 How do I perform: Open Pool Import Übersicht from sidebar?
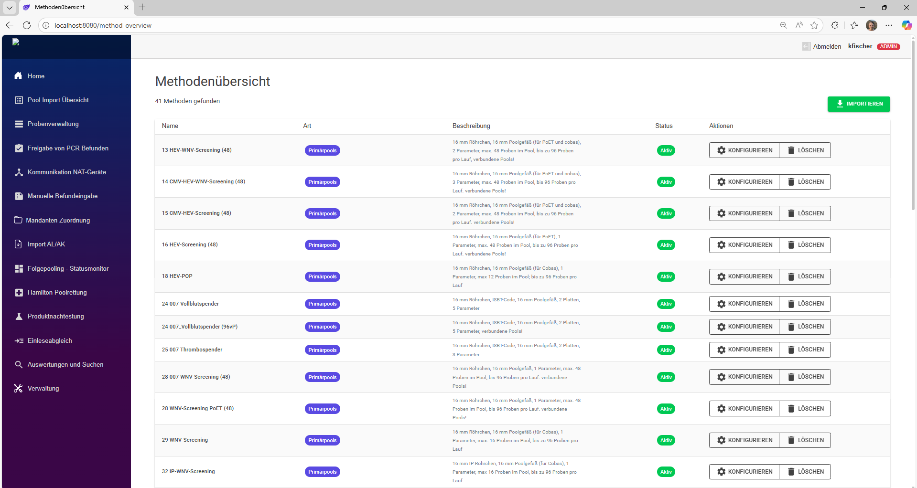[58, 100]
